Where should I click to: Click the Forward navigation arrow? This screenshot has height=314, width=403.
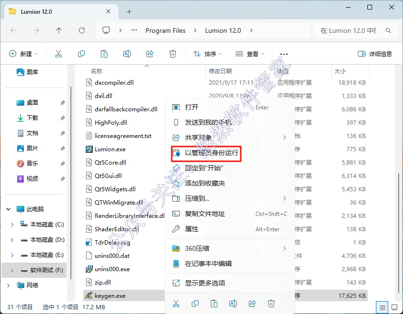pos(36,30)
